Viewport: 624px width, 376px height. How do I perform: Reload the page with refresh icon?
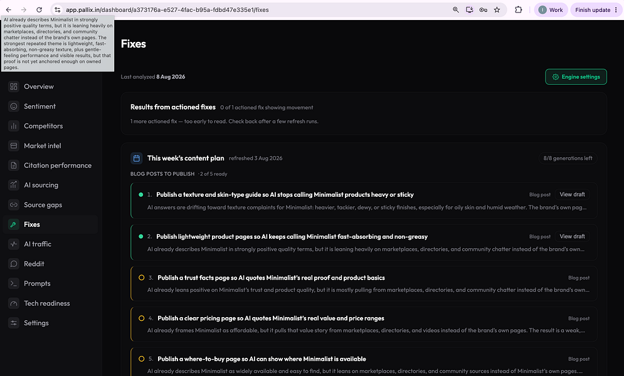point(39,10)
